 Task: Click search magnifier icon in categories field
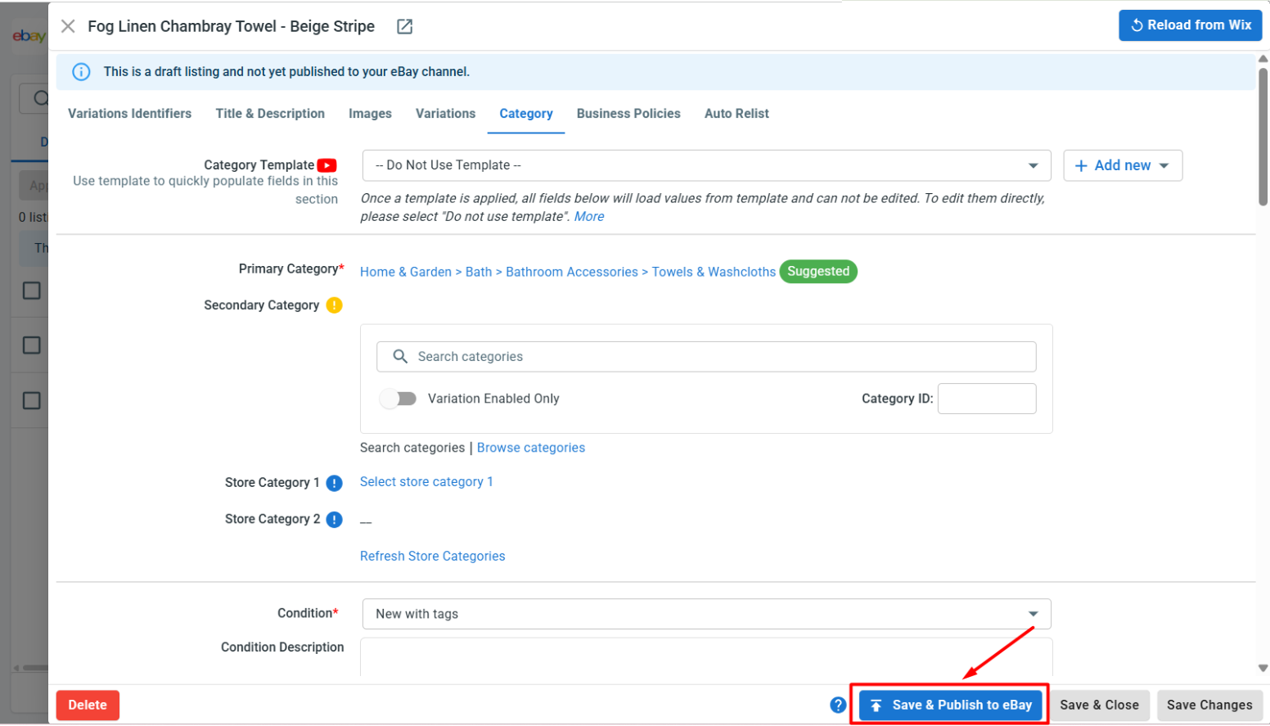[x=400, y=356]
